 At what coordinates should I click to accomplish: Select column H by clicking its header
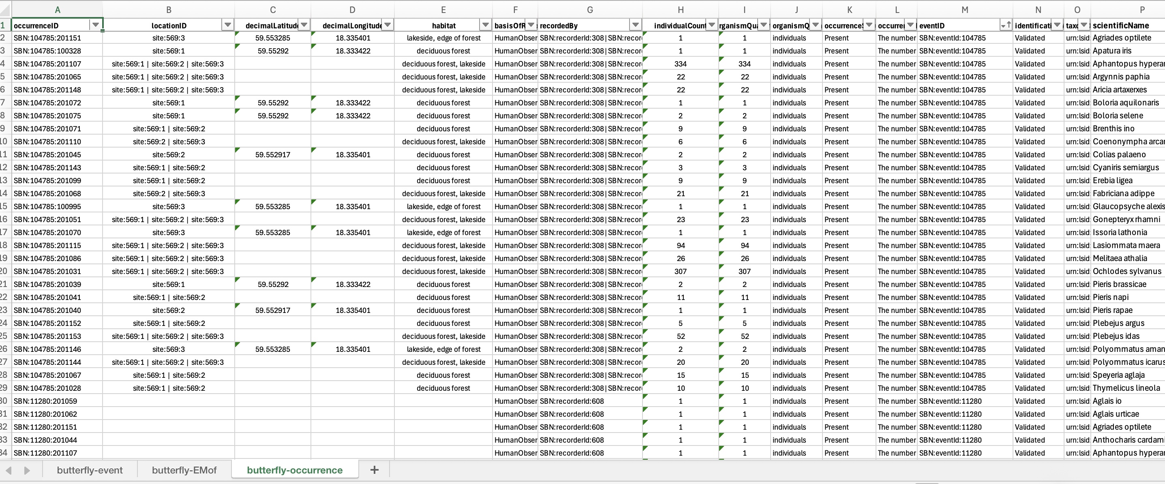681,9
